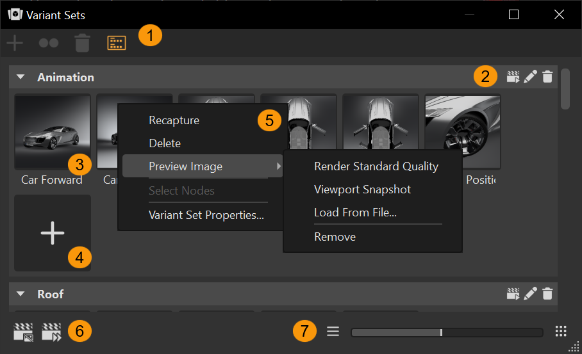Choose Delete in the context menu

165,143
